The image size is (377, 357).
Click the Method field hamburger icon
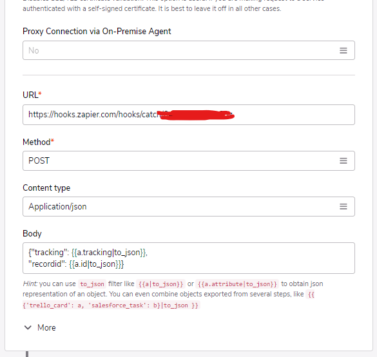[343, 160]
